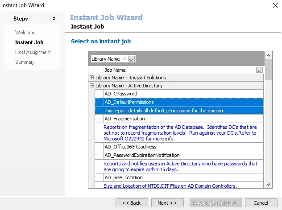
Task: Expand the Instant Solutions library group
Action: click(92, 78)
